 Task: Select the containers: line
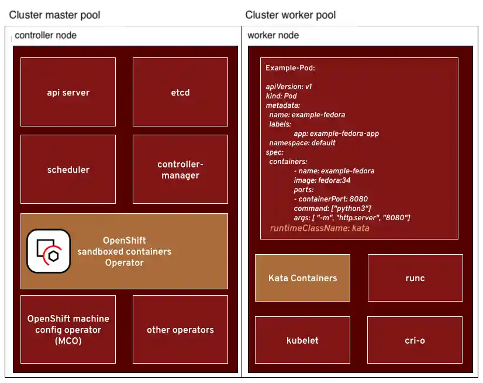point(288,162)
